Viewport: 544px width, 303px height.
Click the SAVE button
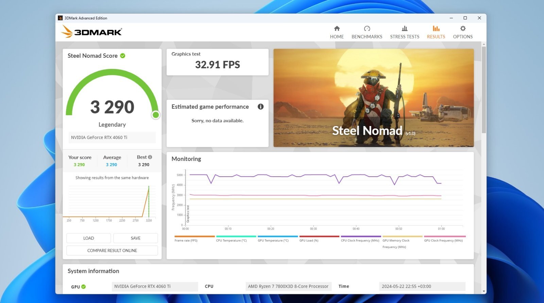tap(136, 238)
